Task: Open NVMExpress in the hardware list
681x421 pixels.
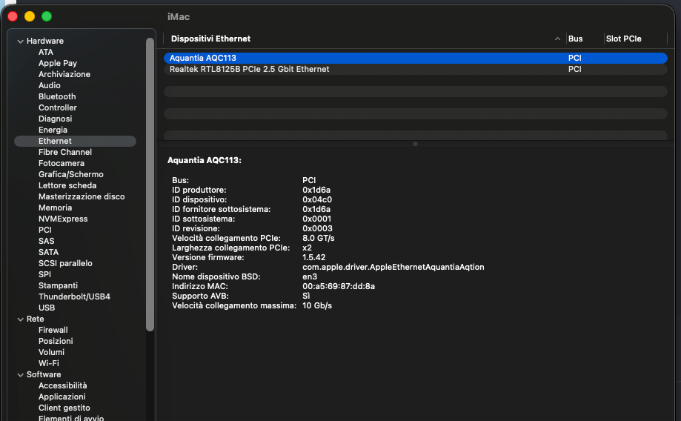Action: [x=63, y=219]
